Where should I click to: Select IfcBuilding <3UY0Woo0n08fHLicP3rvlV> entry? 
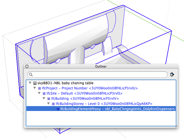85,99
